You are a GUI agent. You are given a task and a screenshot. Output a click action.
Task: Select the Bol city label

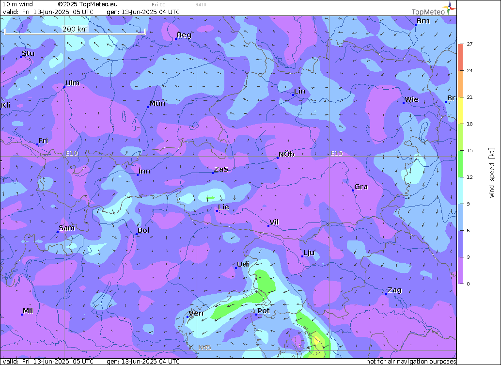[143, 230]
